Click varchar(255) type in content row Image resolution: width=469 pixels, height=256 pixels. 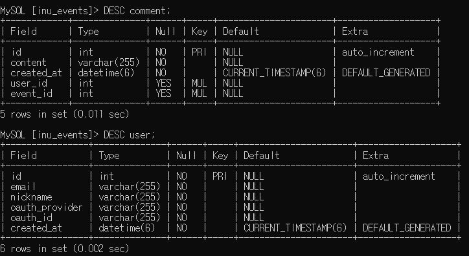(109, 63)
